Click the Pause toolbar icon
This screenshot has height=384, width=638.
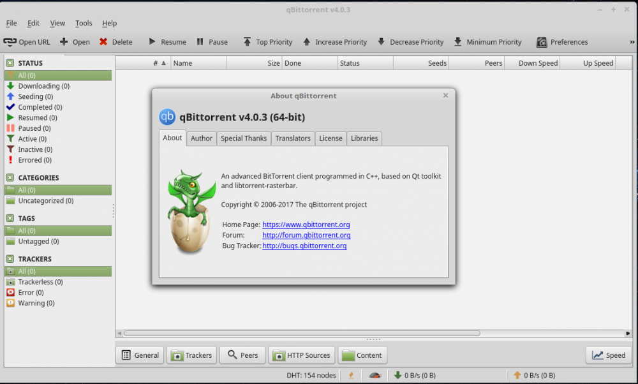coord(200,41)
